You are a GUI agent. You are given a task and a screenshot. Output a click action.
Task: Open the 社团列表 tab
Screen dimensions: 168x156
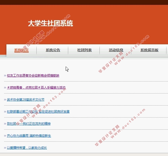coord(84,50)
